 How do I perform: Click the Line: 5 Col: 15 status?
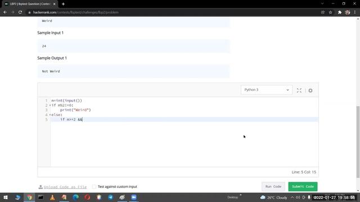(x=304, y=172)
